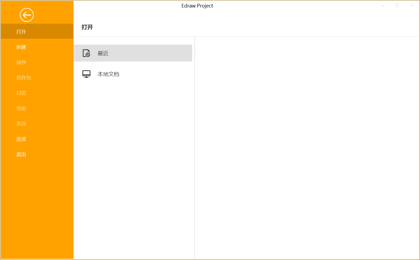Select 打印 from the sidebar
Image resolution: width=420 pixels, height=260 pixels.
tap(37, 93)
